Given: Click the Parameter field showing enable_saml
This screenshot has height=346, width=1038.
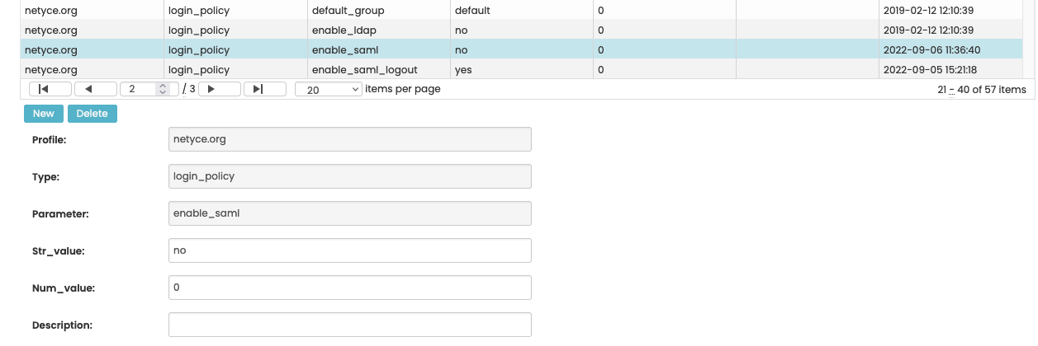Looking at the screenshot, I should coord(349,213).
